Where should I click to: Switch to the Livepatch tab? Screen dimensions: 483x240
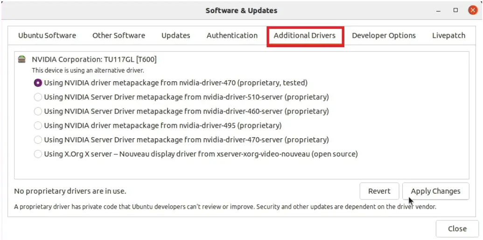click(448, 35)
